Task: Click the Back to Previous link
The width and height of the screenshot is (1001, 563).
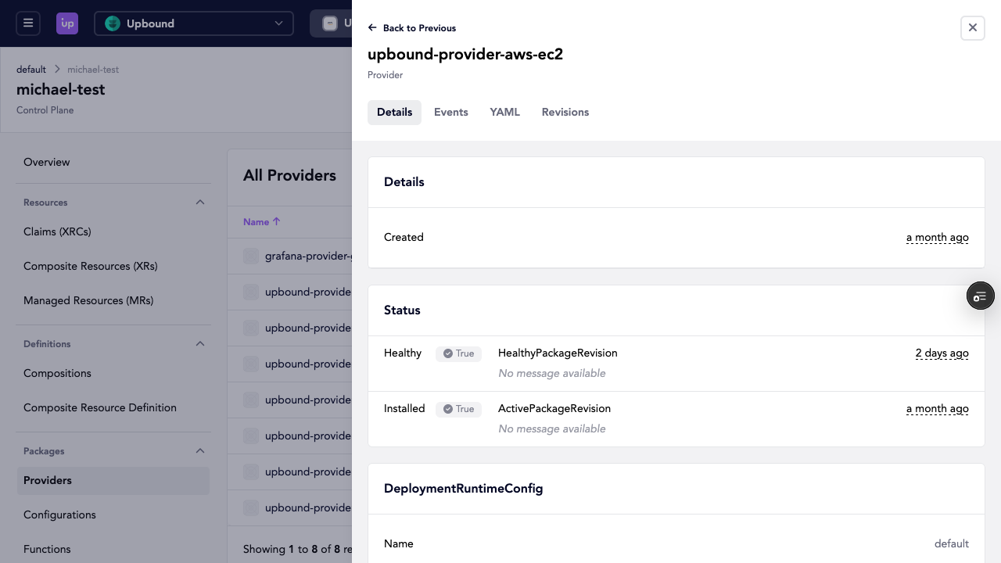Action: click(x=419, y=28)
